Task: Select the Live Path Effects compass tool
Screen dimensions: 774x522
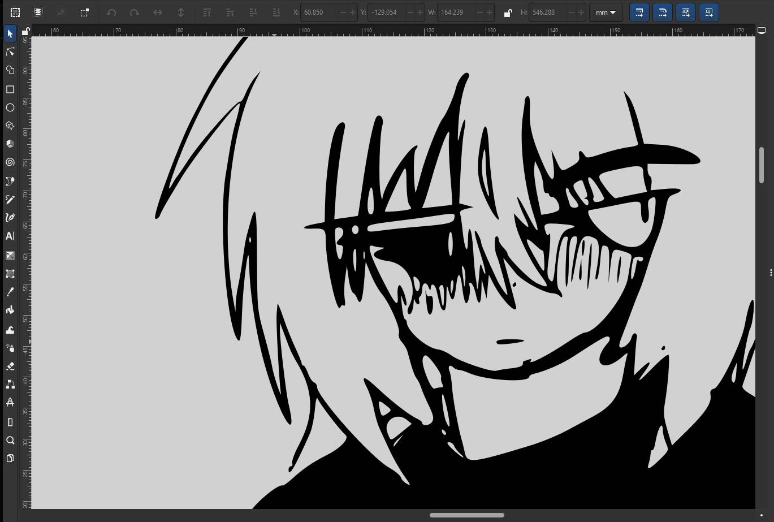Action: point(10,402)
